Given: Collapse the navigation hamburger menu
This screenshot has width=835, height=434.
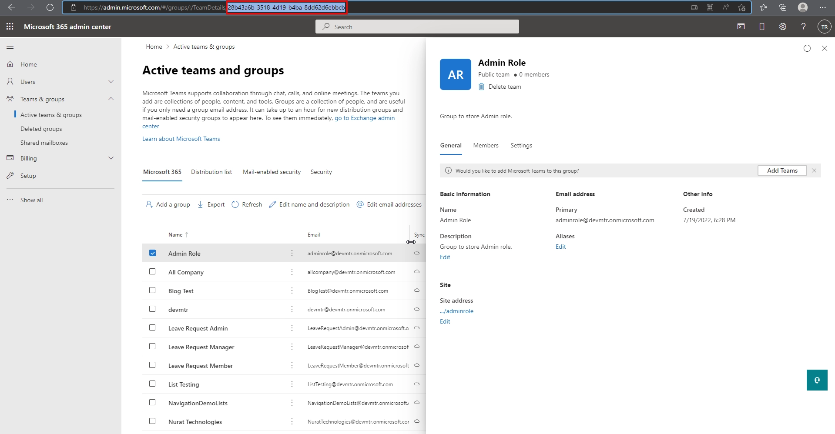Looking at the screenshot, I should tap(10, 47).
